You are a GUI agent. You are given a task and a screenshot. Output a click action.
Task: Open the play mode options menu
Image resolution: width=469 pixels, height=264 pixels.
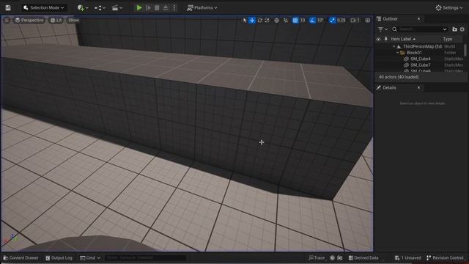coord(174,8)
